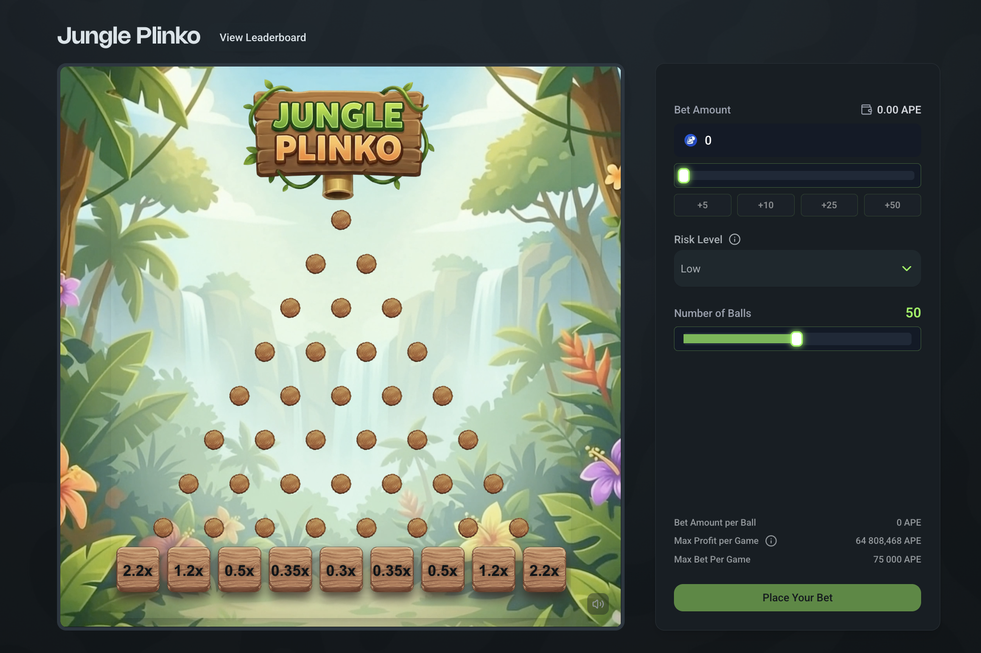This screenshot has width=981, height=653.
Task: Click the Jungle Plinko page title
Action: [x=129, y=36]
